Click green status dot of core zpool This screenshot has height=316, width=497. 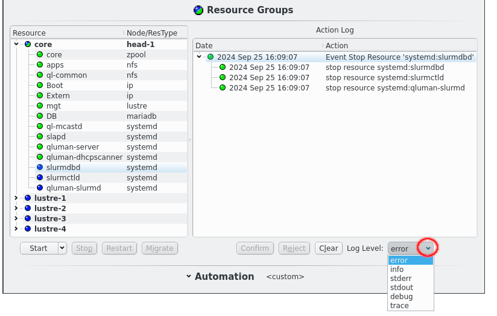tap(40, 54)
